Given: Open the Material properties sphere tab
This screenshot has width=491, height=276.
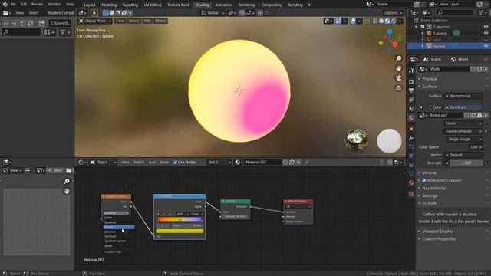Looking at the screenshot, I should 411,182.
